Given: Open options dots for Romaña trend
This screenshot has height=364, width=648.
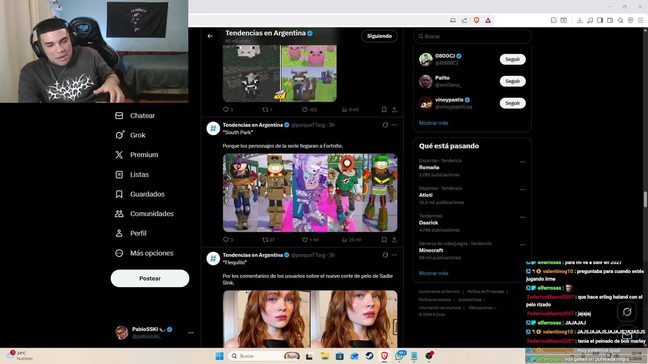Looking at the screenshot, I should 522,162.
